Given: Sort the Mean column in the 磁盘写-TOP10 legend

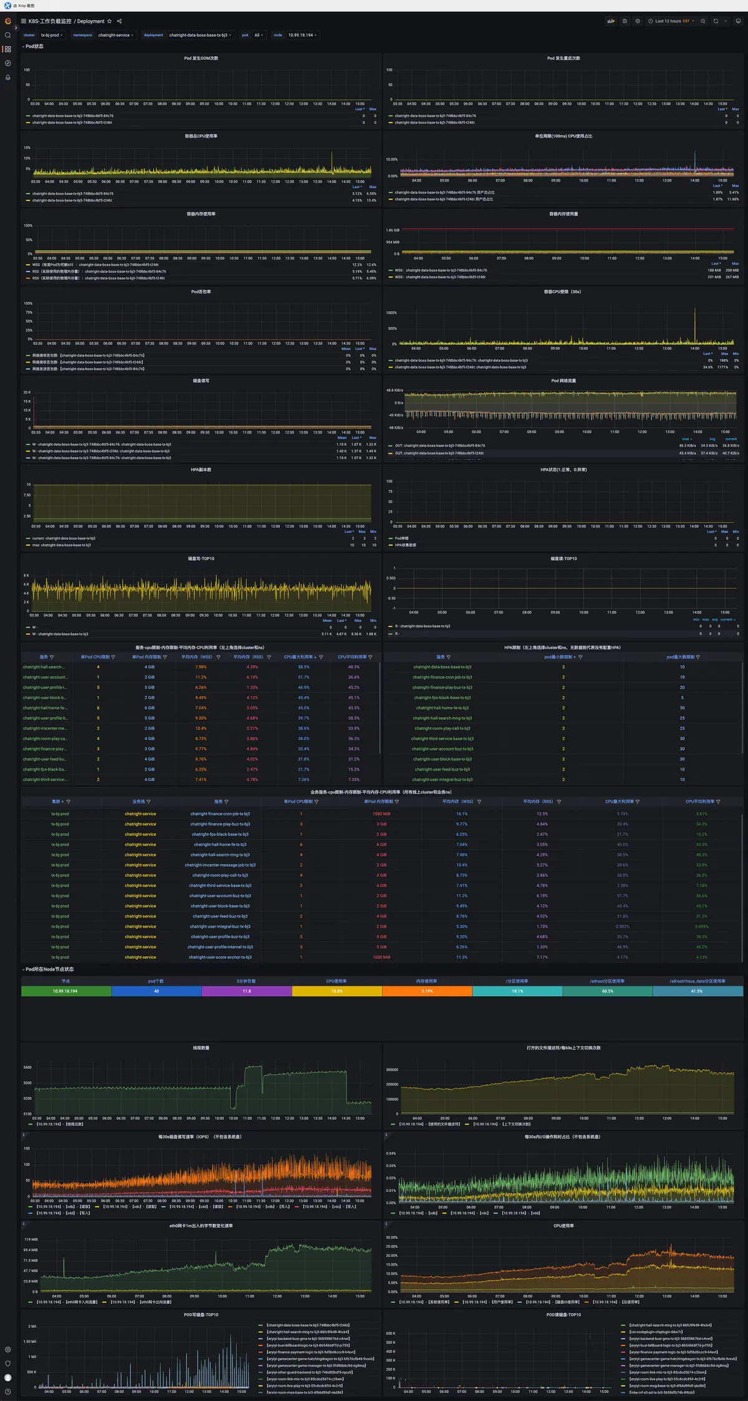Looking at the screenshot, I should (327, 621).
